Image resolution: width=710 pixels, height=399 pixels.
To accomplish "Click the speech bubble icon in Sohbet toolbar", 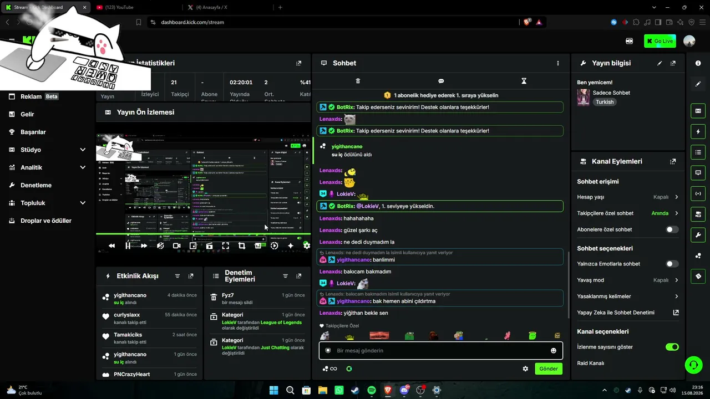I will [441, 81].
